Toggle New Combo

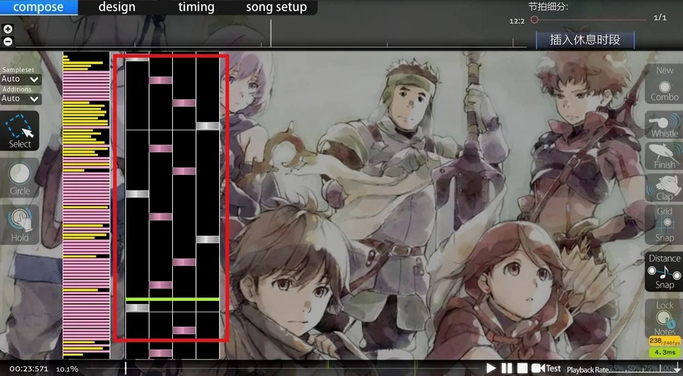[x=665, y=84]
